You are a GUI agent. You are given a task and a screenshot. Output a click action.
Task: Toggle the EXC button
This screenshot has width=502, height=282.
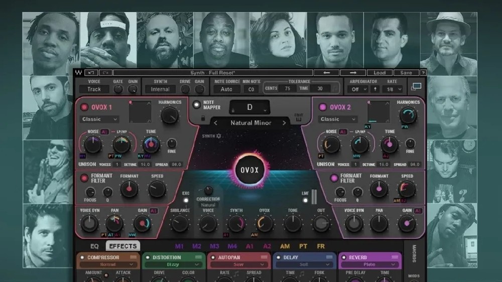click(x=186, y=200)
